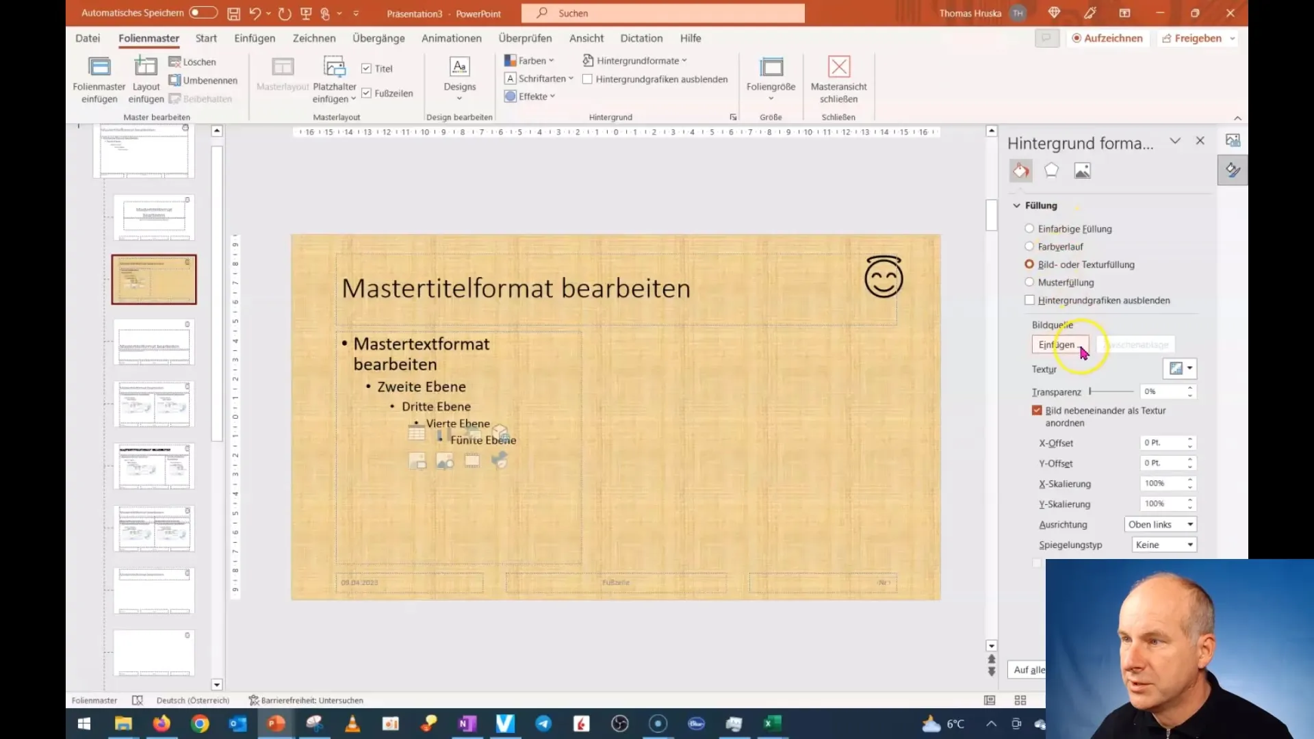Select the Übergänge menu item

tap(379, 38)
